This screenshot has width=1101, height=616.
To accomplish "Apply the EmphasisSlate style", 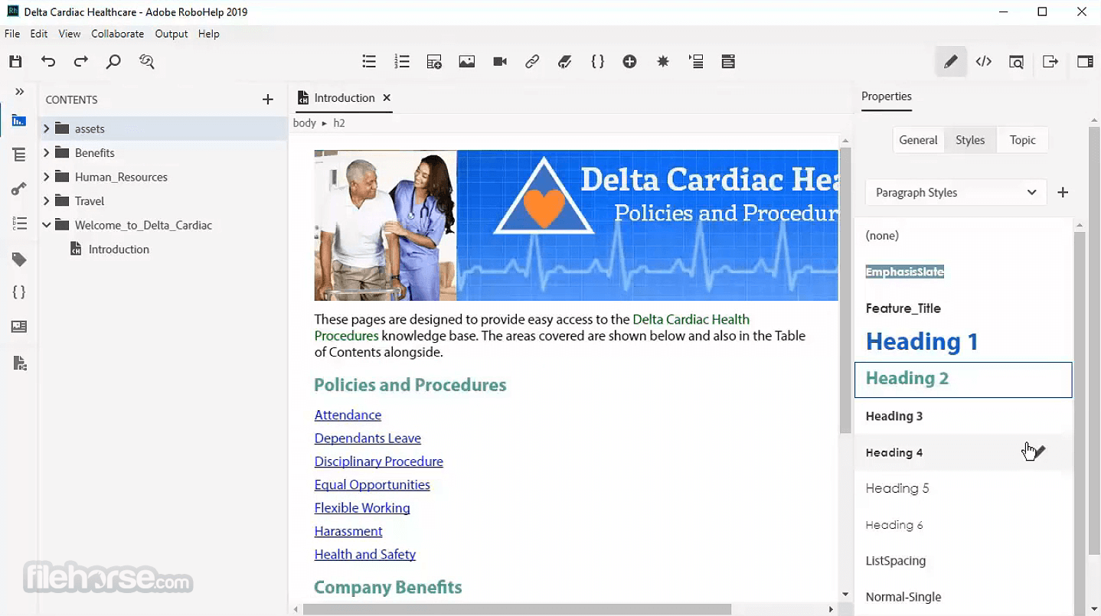I will tap(963, 272).
